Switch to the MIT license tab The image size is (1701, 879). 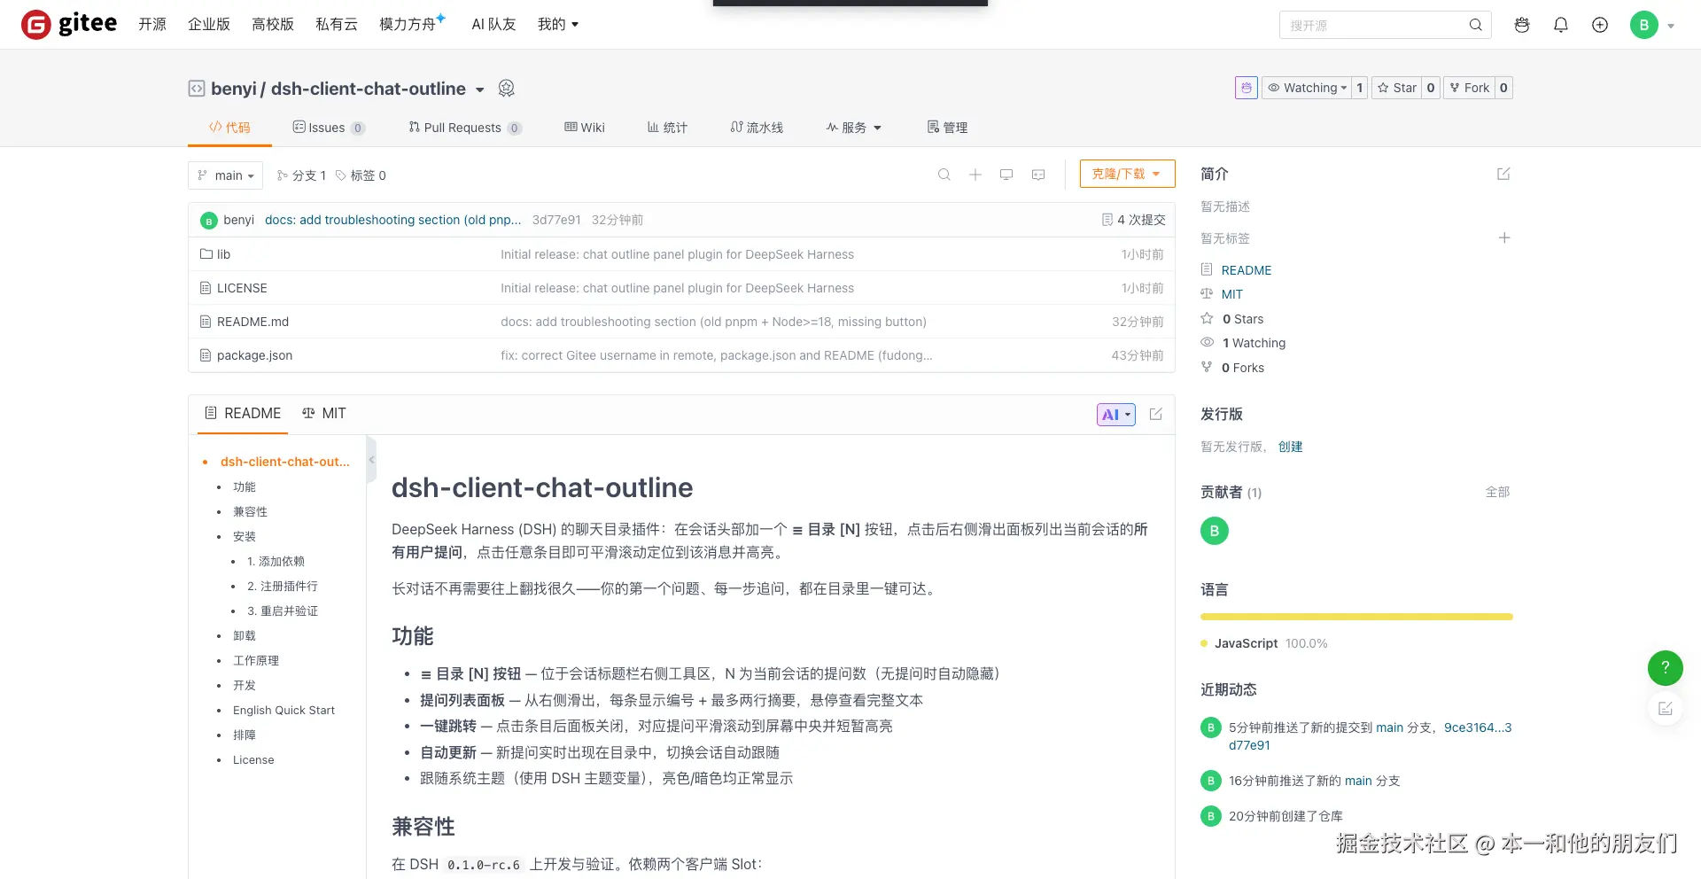tap(324, 414)
